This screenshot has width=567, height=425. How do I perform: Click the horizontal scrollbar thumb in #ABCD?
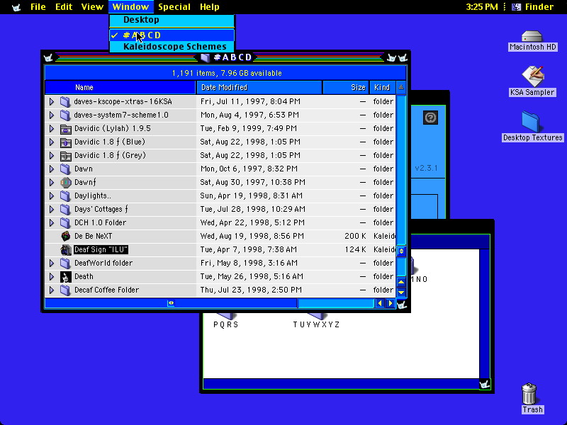(x=171, y=303)
